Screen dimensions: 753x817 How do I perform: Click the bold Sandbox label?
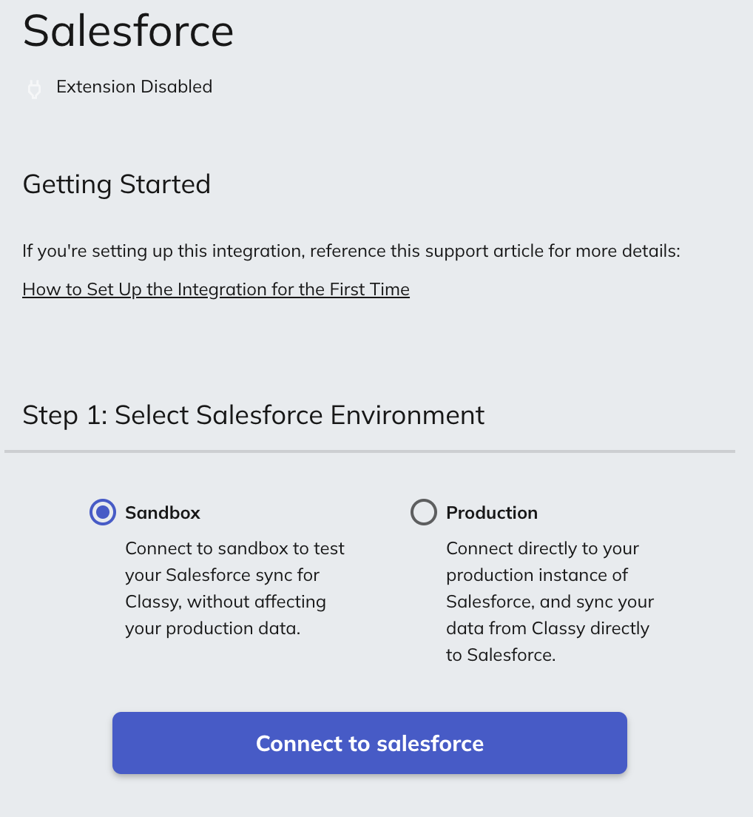(x=163, y=513)
